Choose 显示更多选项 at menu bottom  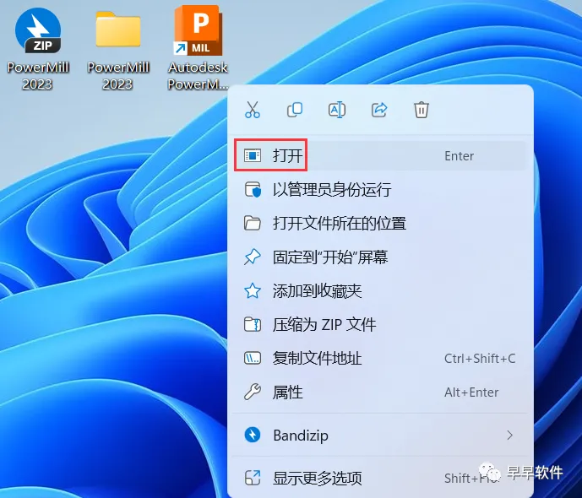(x=380, y=478)
